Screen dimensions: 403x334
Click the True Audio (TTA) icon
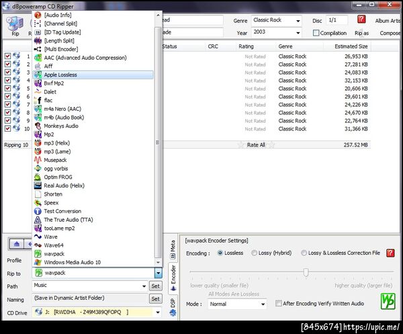pos(38,220)
